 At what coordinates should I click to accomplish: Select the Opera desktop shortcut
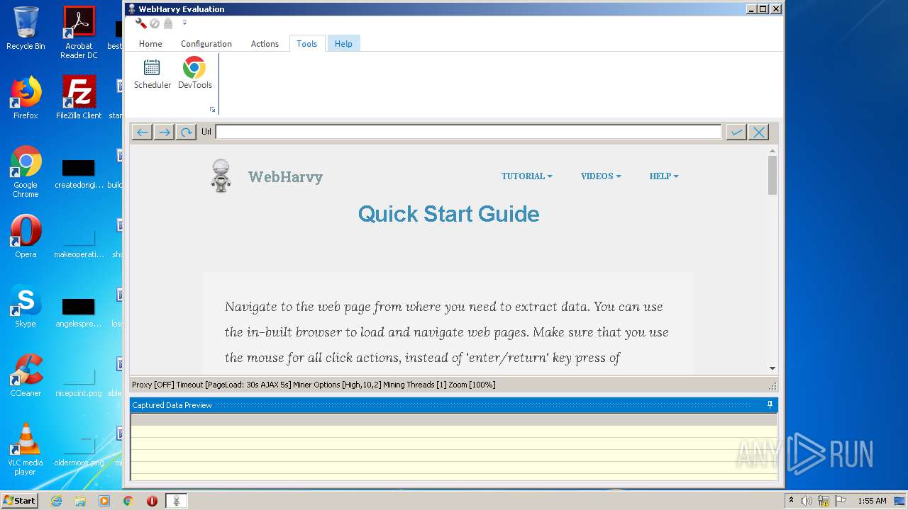(x=26, y=237)
